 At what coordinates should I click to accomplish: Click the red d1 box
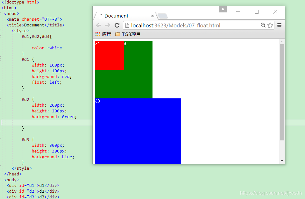pos(109,55)
